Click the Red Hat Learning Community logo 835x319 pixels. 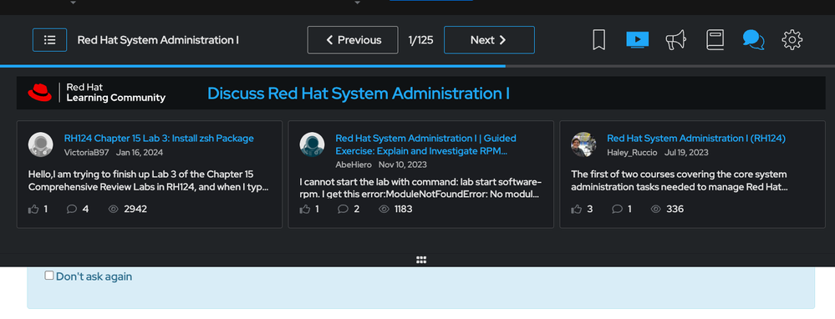96,93
